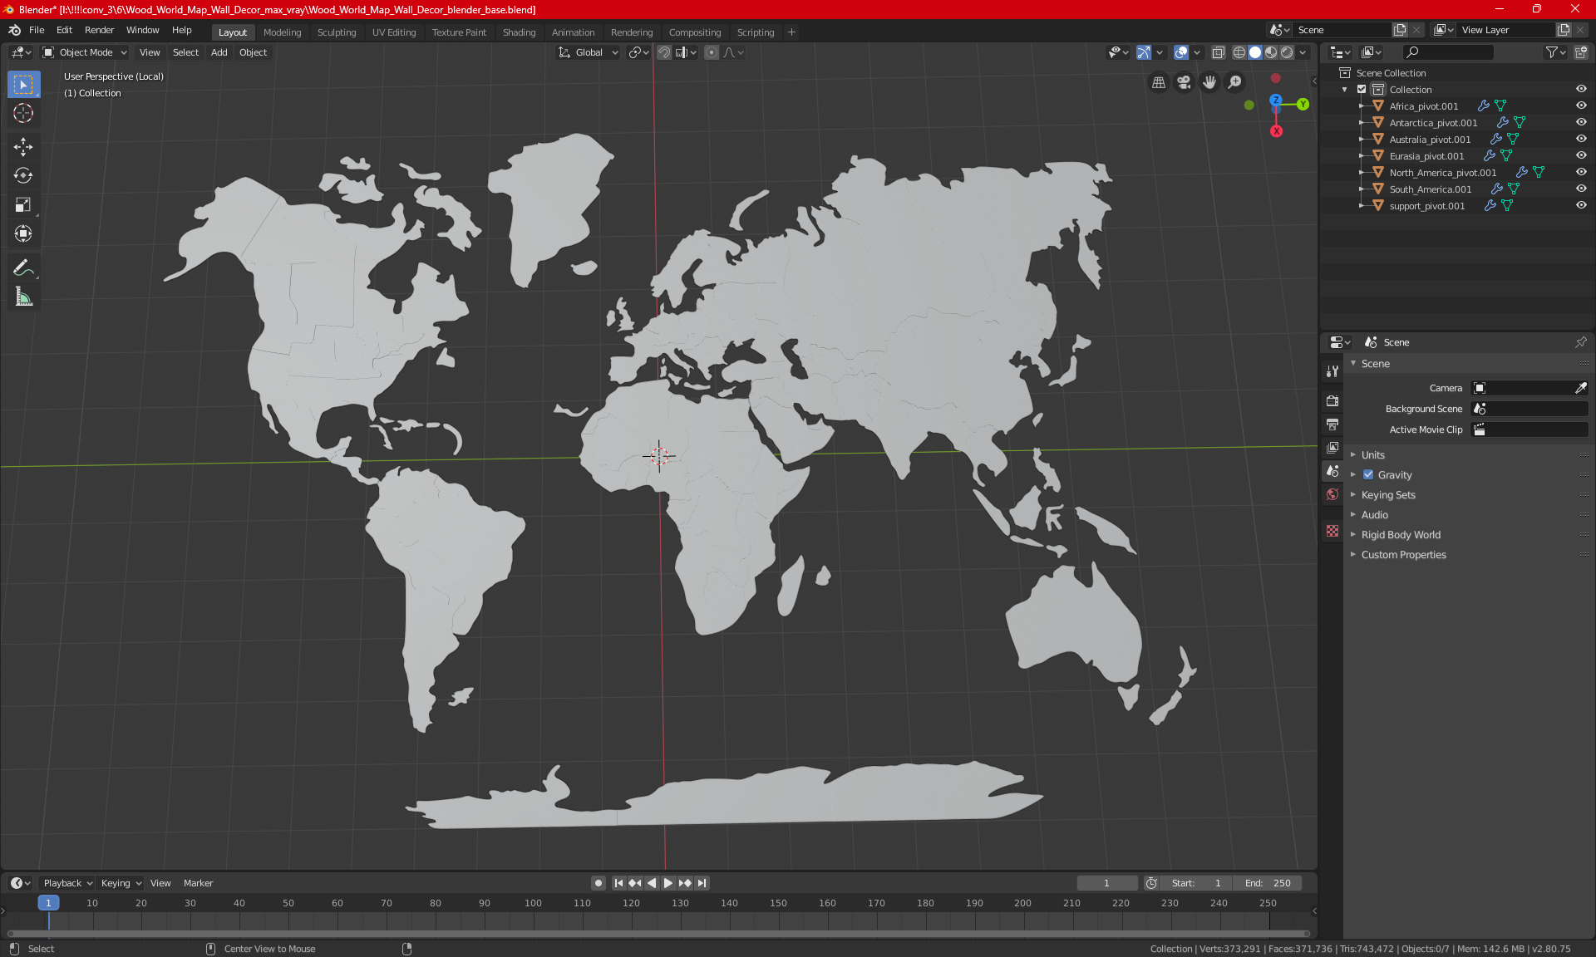Image resolution: width=1596 pixels, height=957 pixels.
Task: Switch to orthographic grid view icon
Action: [x=1158, y=82]
